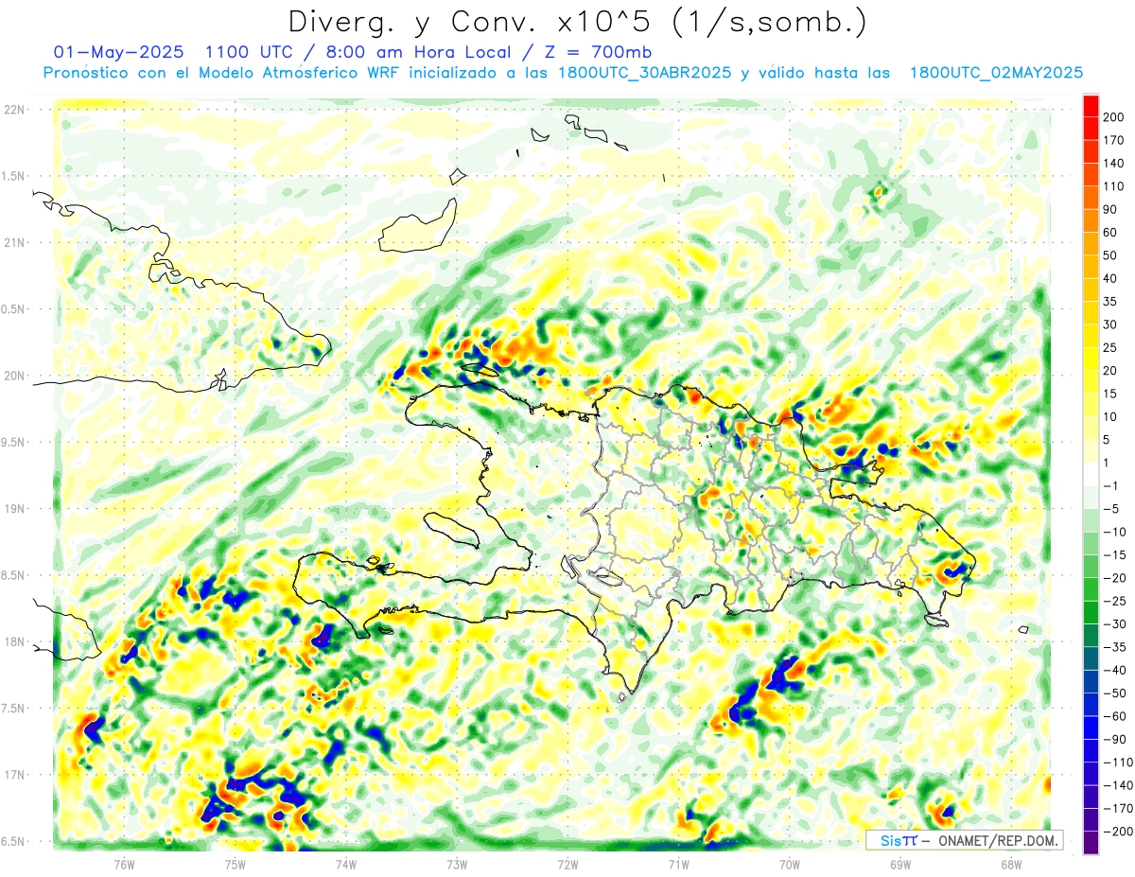Click the '19N' latitude label
The image size is (1135, 877).
click(x=13, y=509)
